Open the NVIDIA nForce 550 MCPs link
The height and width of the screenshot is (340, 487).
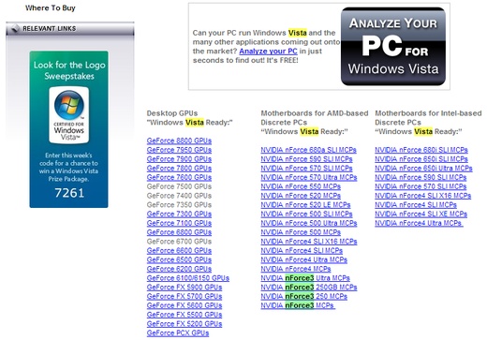tap(301, 186)
